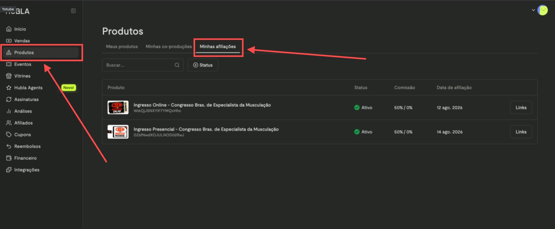Screen dimensions: 555x229
Task: Go to Hubla Agents section
Action: click(x=41, y=88)
